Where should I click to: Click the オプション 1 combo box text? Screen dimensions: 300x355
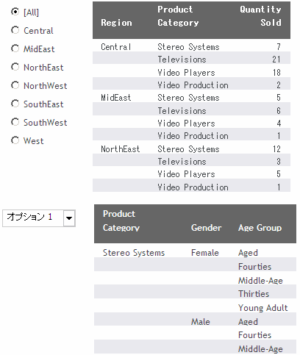pyautogui.click(x=29, y=217)
